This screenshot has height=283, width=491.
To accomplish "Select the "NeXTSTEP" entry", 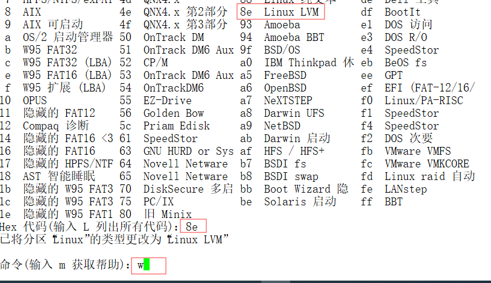I will pos(288,101).
